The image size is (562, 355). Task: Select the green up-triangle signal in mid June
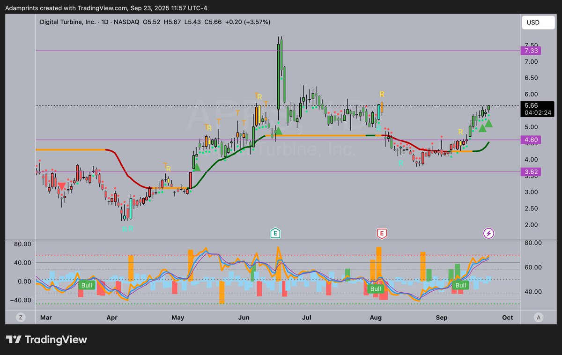(x=278, y=131)
